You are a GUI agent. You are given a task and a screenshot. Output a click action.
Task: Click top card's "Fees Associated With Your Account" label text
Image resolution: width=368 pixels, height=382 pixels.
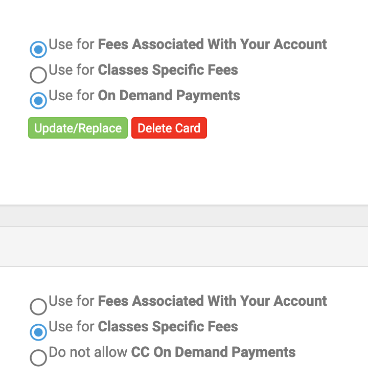(x=188, y=44)
